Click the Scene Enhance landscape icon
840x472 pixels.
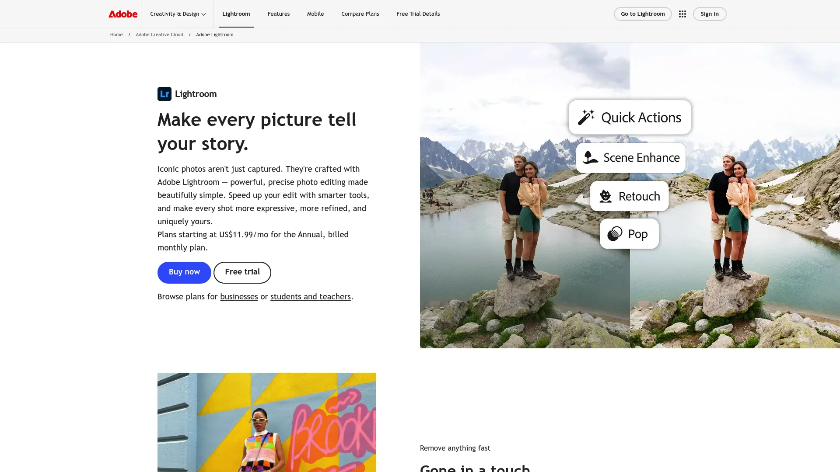(x=591, y=157)
